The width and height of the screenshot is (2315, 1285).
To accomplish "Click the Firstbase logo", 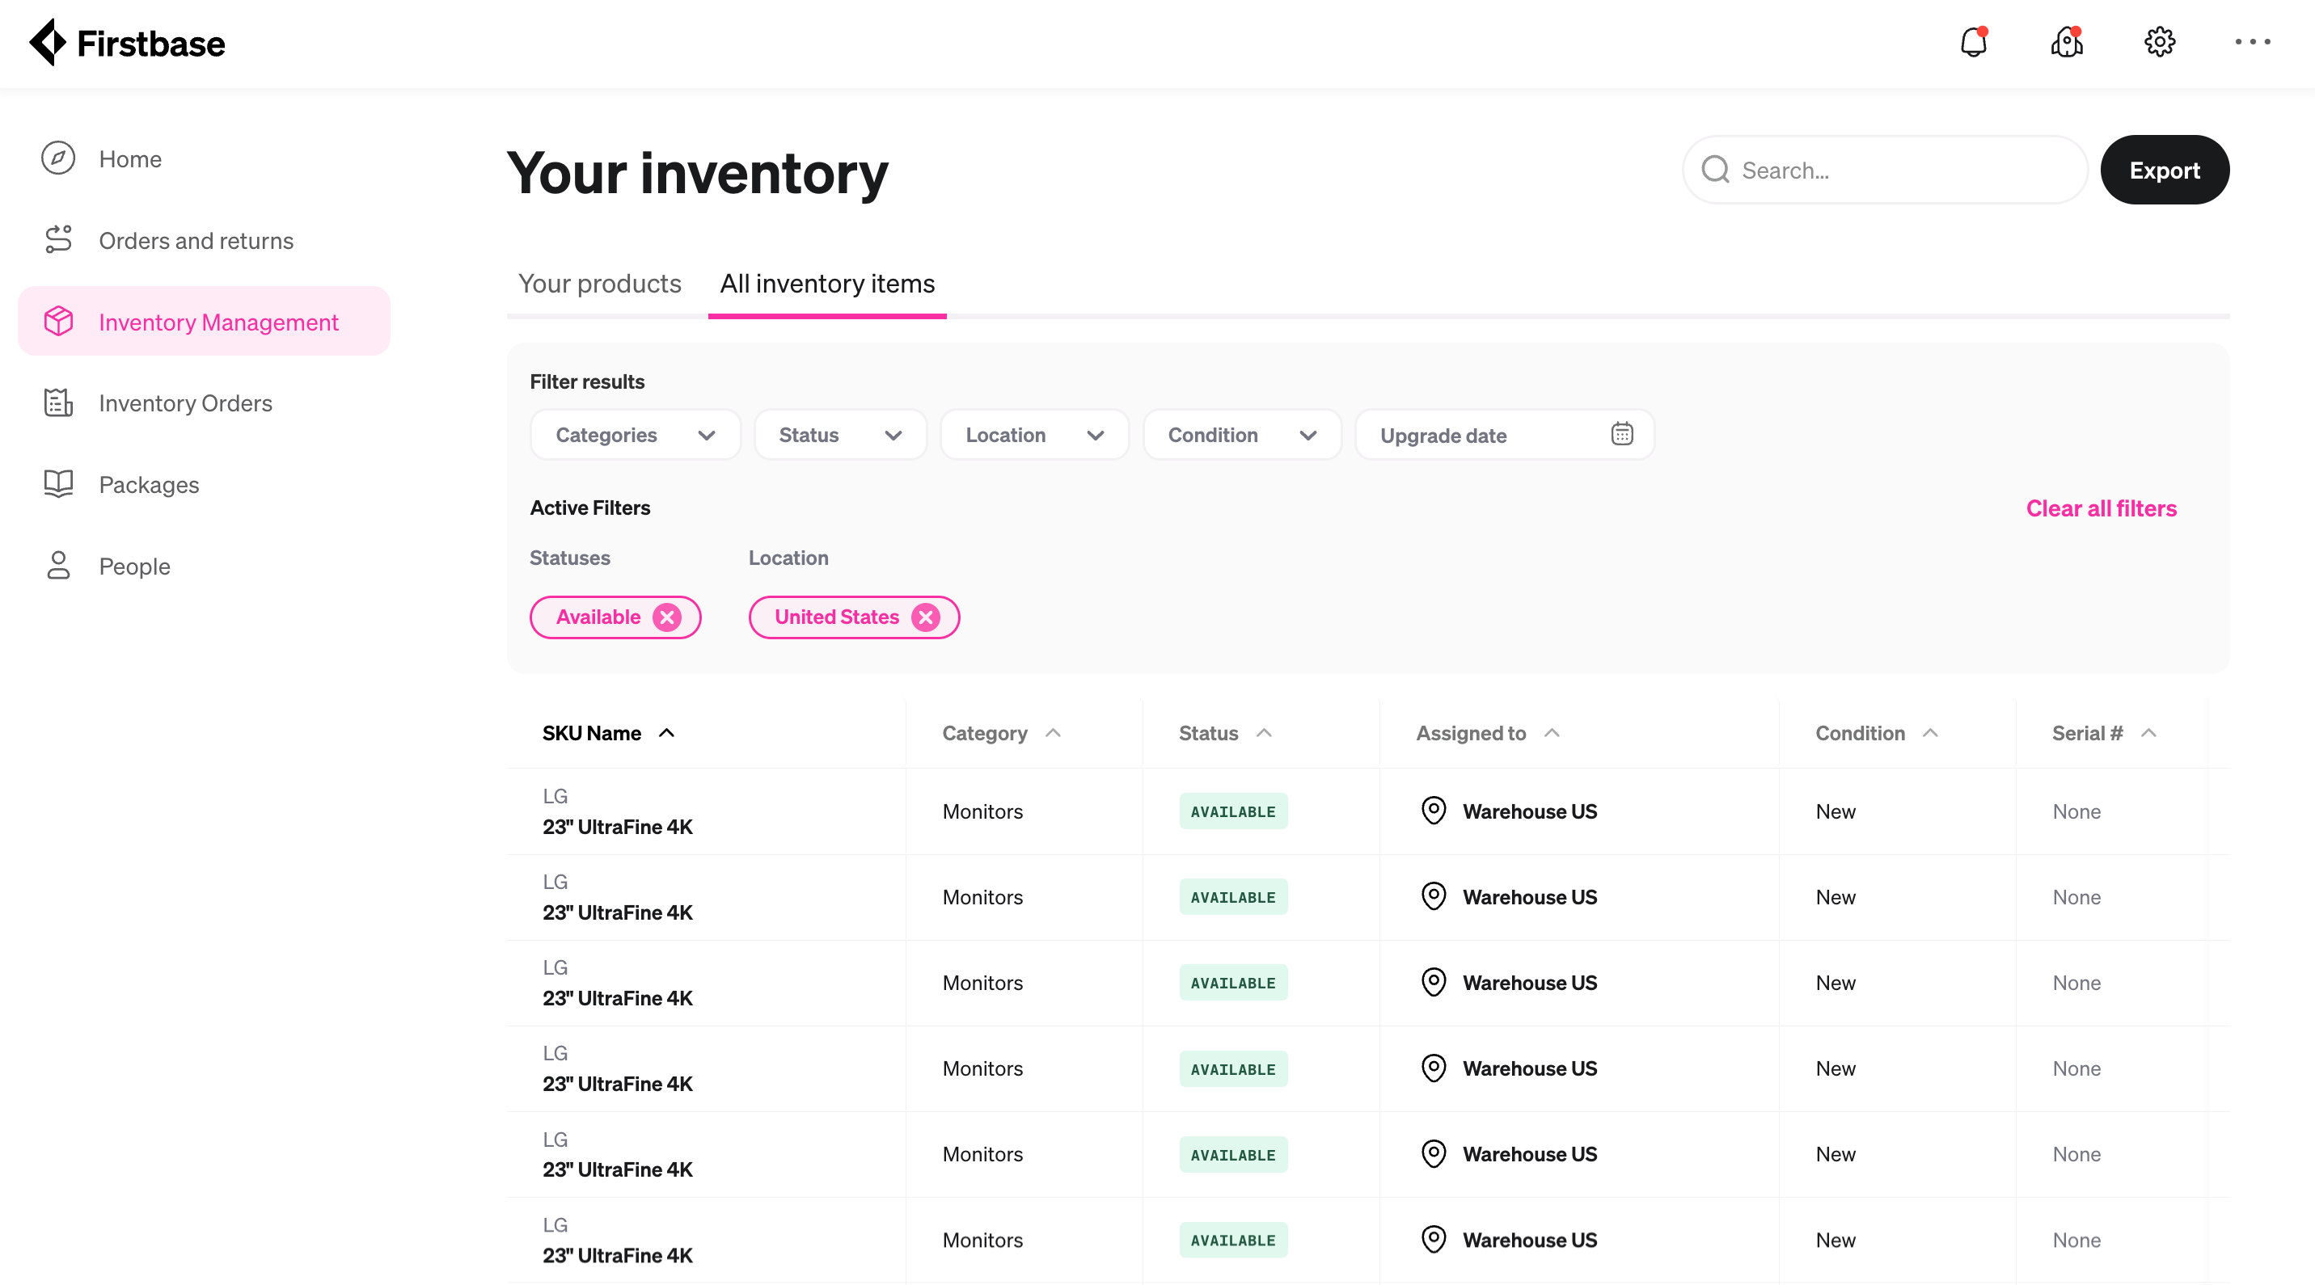I will tap(127, 42).
